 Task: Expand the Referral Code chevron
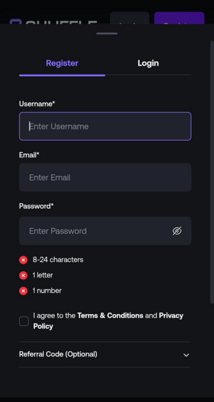[x=186, y=355]
